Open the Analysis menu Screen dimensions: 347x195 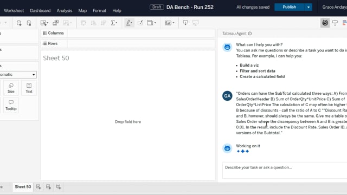[65, 11]
